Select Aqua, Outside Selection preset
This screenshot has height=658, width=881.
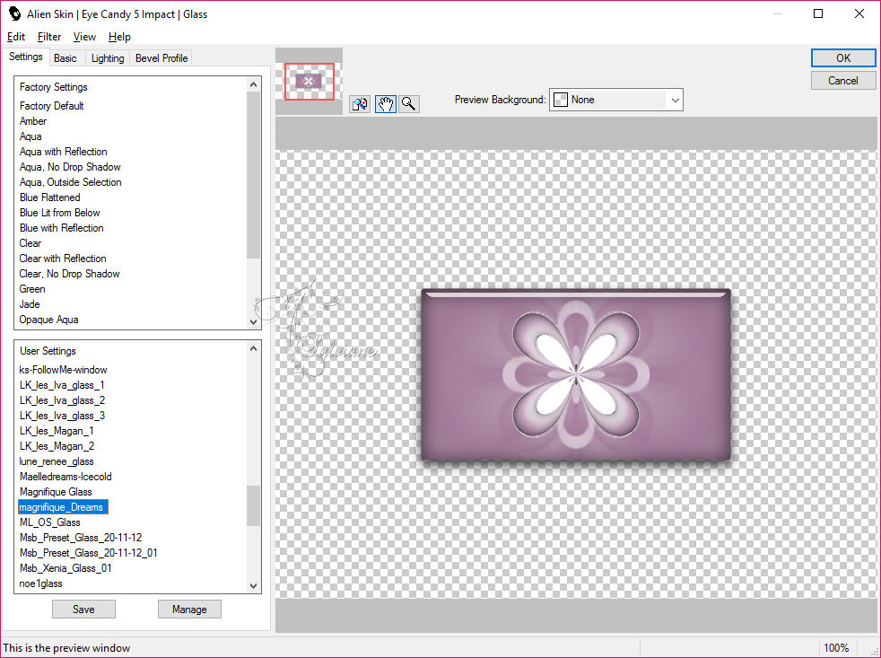[71, 181]
